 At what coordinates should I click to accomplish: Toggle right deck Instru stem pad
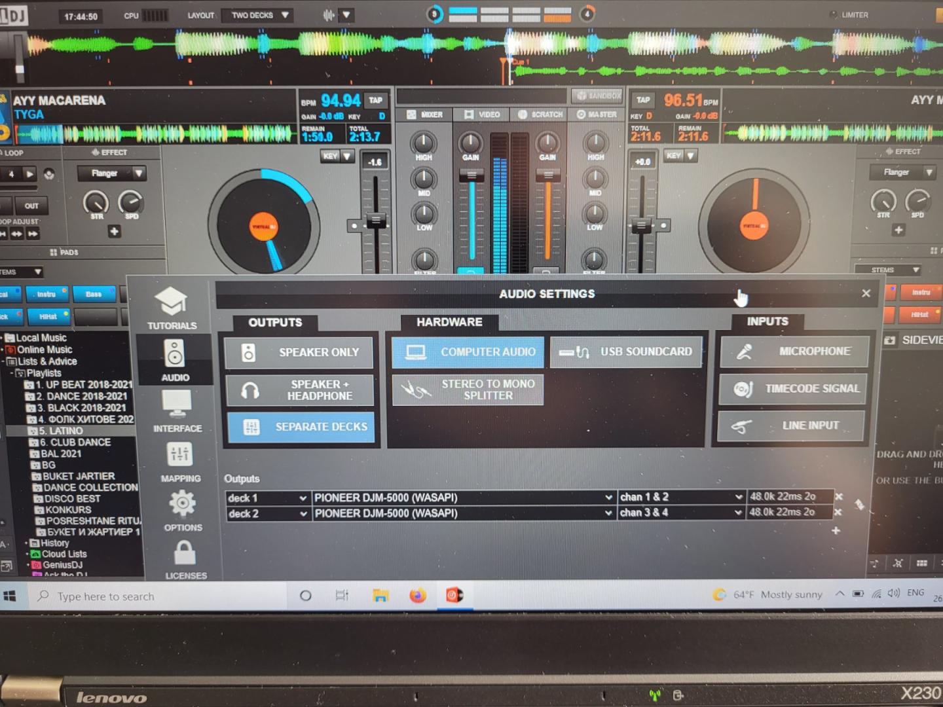[921, 292]
